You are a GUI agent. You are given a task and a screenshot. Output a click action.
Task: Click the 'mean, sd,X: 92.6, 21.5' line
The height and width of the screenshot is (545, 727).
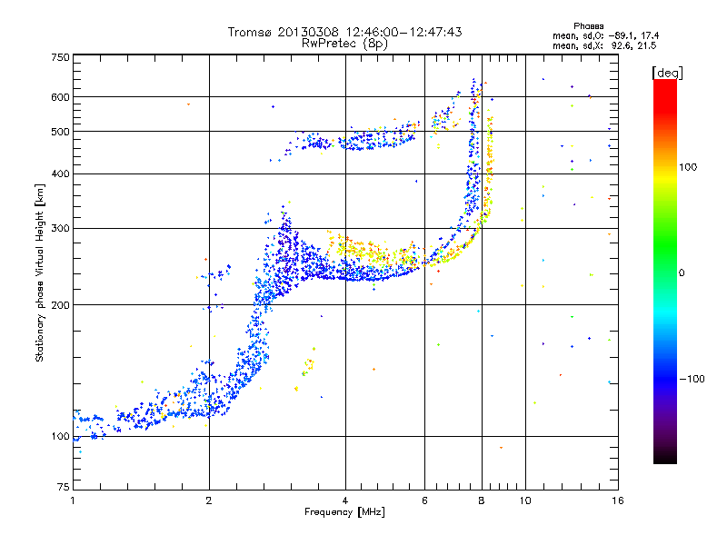coord(604,46)
